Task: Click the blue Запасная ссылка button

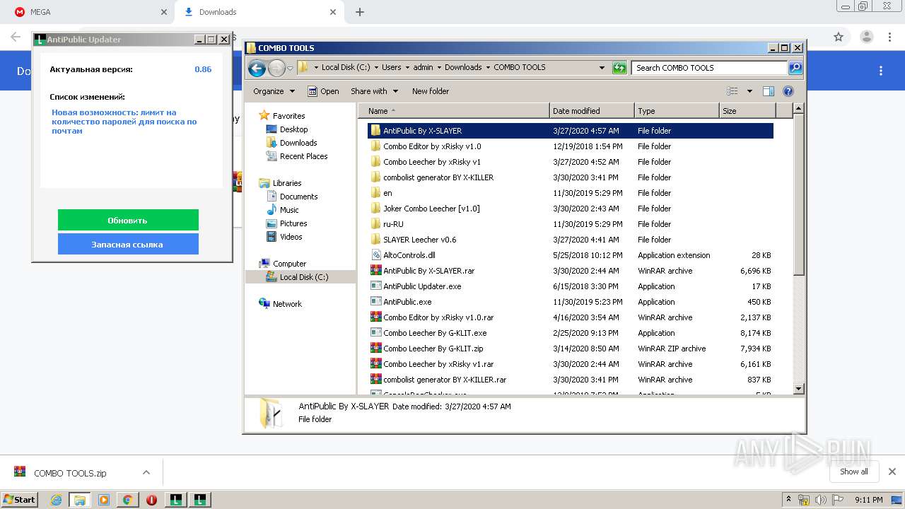Action: click(128, 244)
